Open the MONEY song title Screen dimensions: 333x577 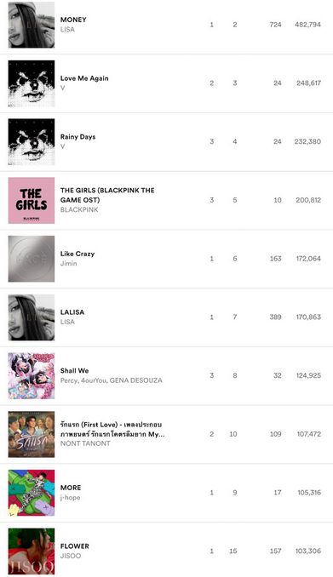[73, 20]
